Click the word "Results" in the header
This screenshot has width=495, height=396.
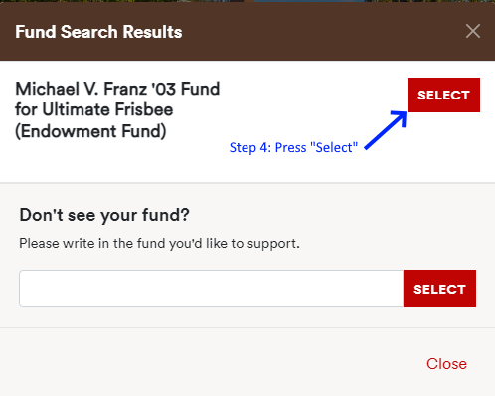[152, 32]
